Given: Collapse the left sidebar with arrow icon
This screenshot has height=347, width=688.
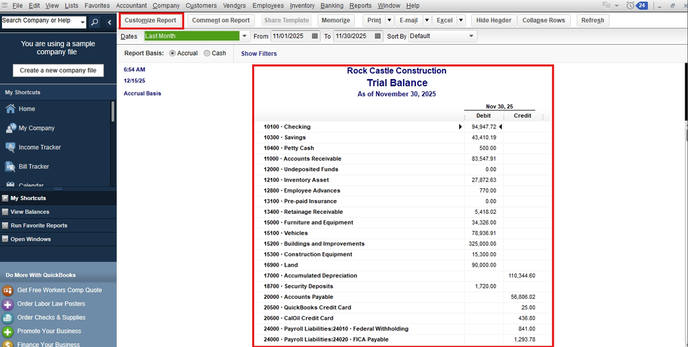Looking at the screenshot, I should click(110, 22).
